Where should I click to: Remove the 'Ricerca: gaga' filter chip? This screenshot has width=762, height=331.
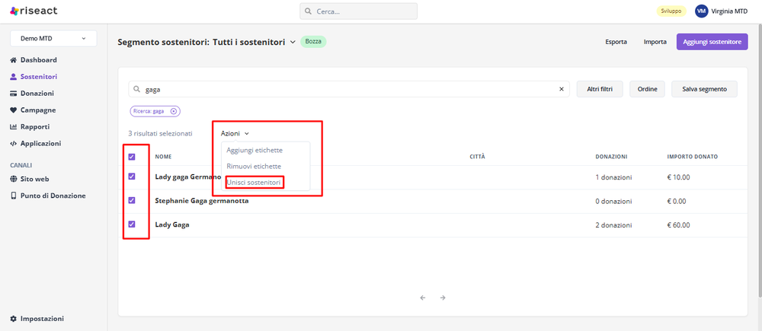pyautogui.click(x=174, y=111)
